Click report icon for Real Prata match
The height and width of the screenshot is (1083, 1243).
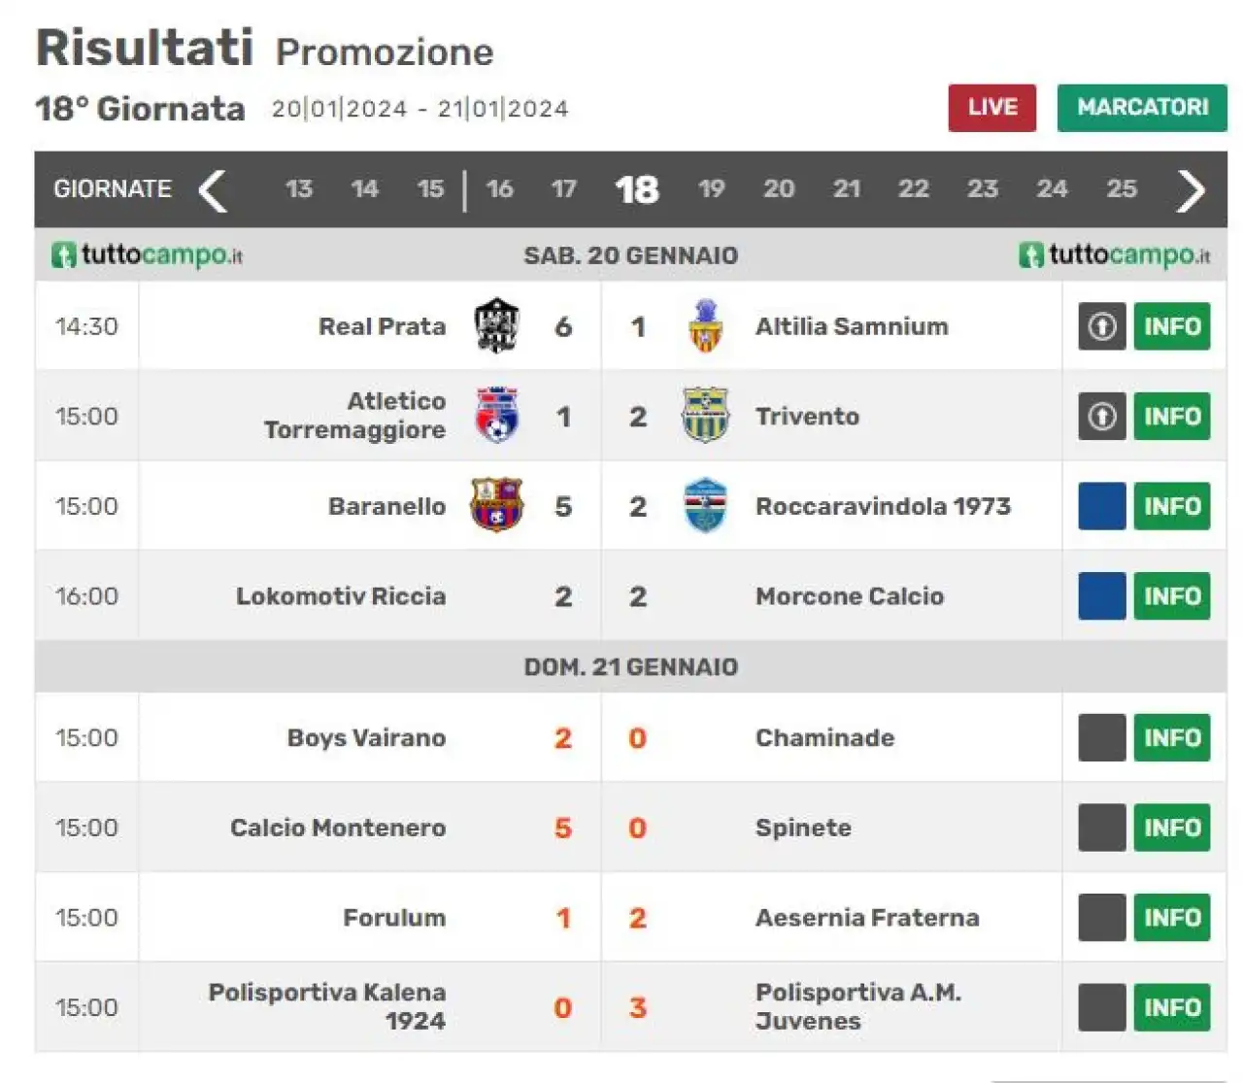point(1102,326)
